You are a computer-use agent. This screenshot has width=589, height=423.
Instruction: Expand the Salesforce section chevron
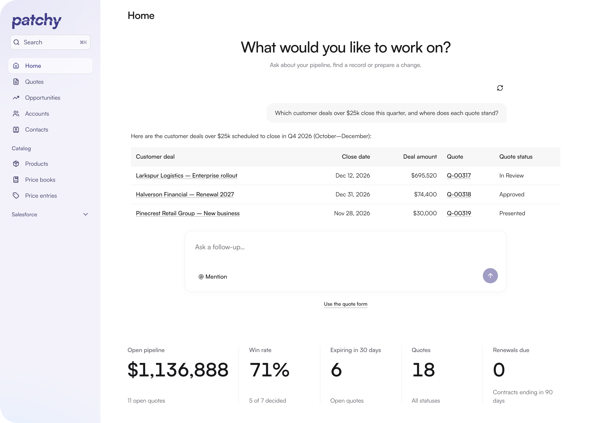[85, 214]
